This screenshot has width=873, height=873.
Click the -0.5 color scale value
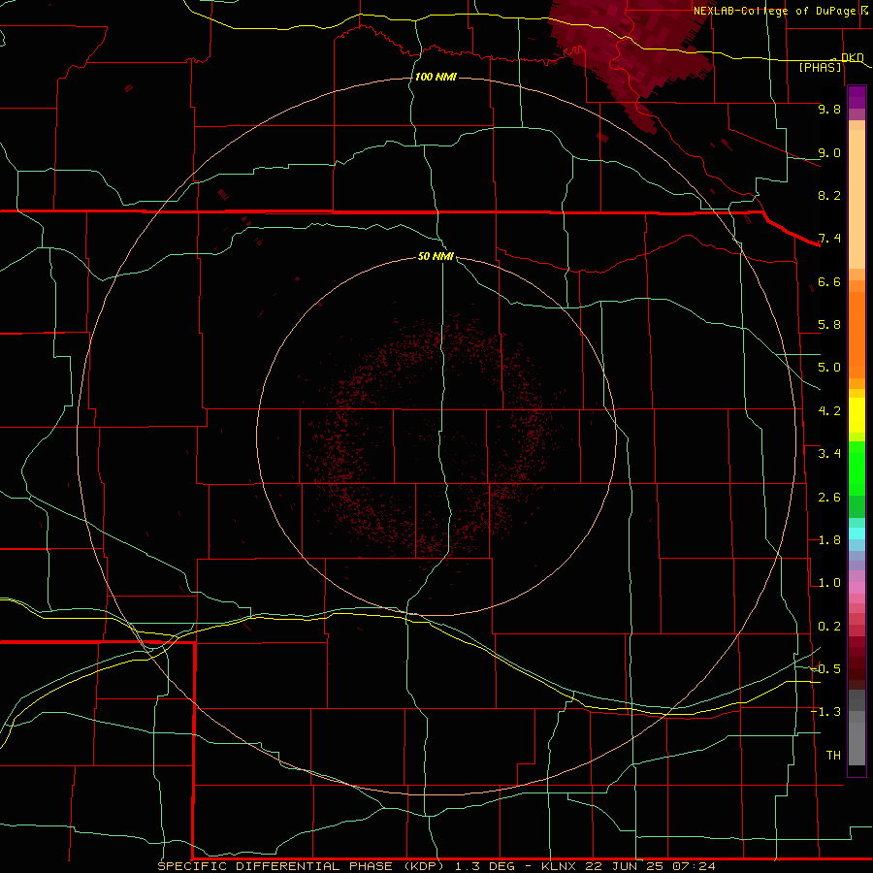coord(826,669)
